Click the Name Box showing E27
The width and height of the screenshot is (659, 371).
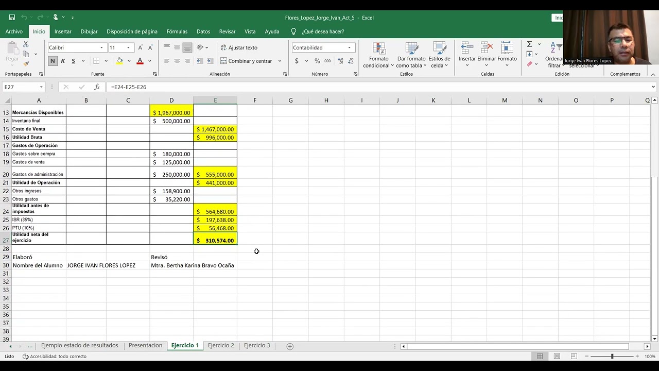pos(24,87)
